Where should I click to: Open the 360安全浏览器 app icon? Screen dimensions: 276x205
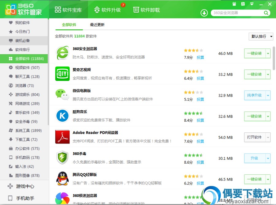click(62, 53)
